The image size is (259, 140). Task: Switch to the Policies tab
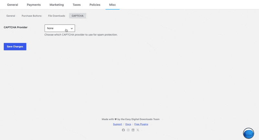95,5
